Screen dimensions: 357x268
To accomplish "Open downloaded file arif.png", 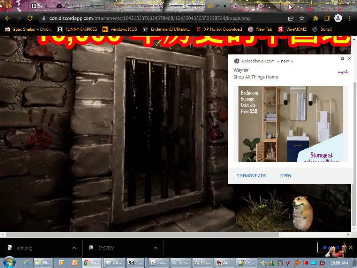I will click(x=25, y=248).
